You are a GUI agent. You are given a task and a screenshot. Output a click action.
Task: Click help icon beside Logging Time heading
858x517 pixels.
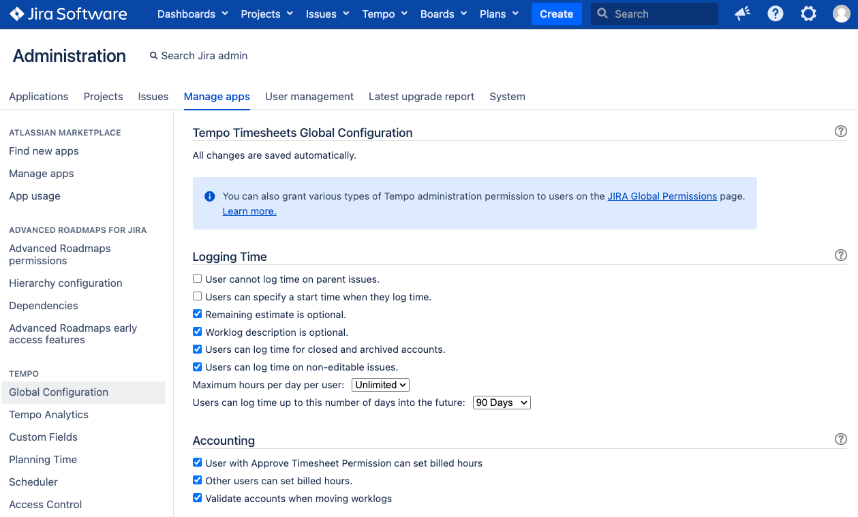pyautogui.click(x=840, y=255)
